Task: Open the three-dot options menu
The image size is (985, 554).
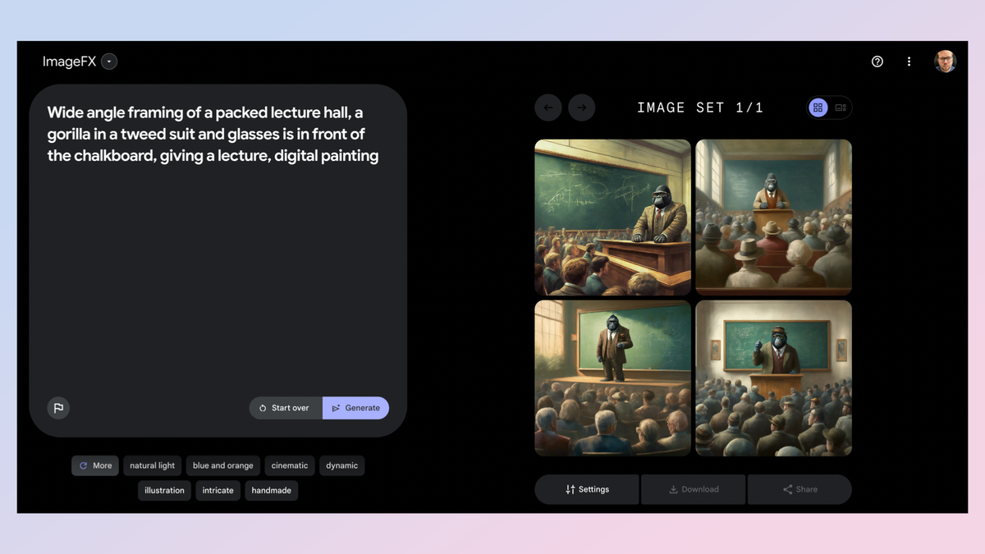Action: click(x=909, y=61)
